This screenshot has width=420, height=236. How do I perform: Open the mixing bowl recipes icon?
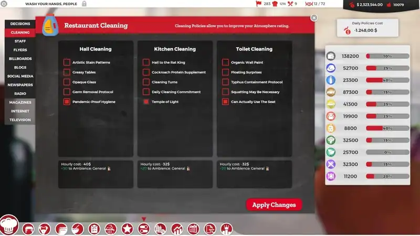(77, 229)
